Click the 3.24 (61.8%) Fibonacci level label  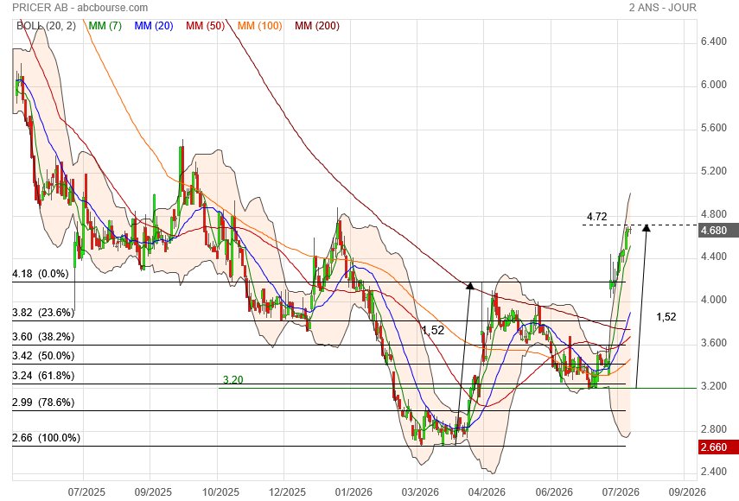pos(43,375)
